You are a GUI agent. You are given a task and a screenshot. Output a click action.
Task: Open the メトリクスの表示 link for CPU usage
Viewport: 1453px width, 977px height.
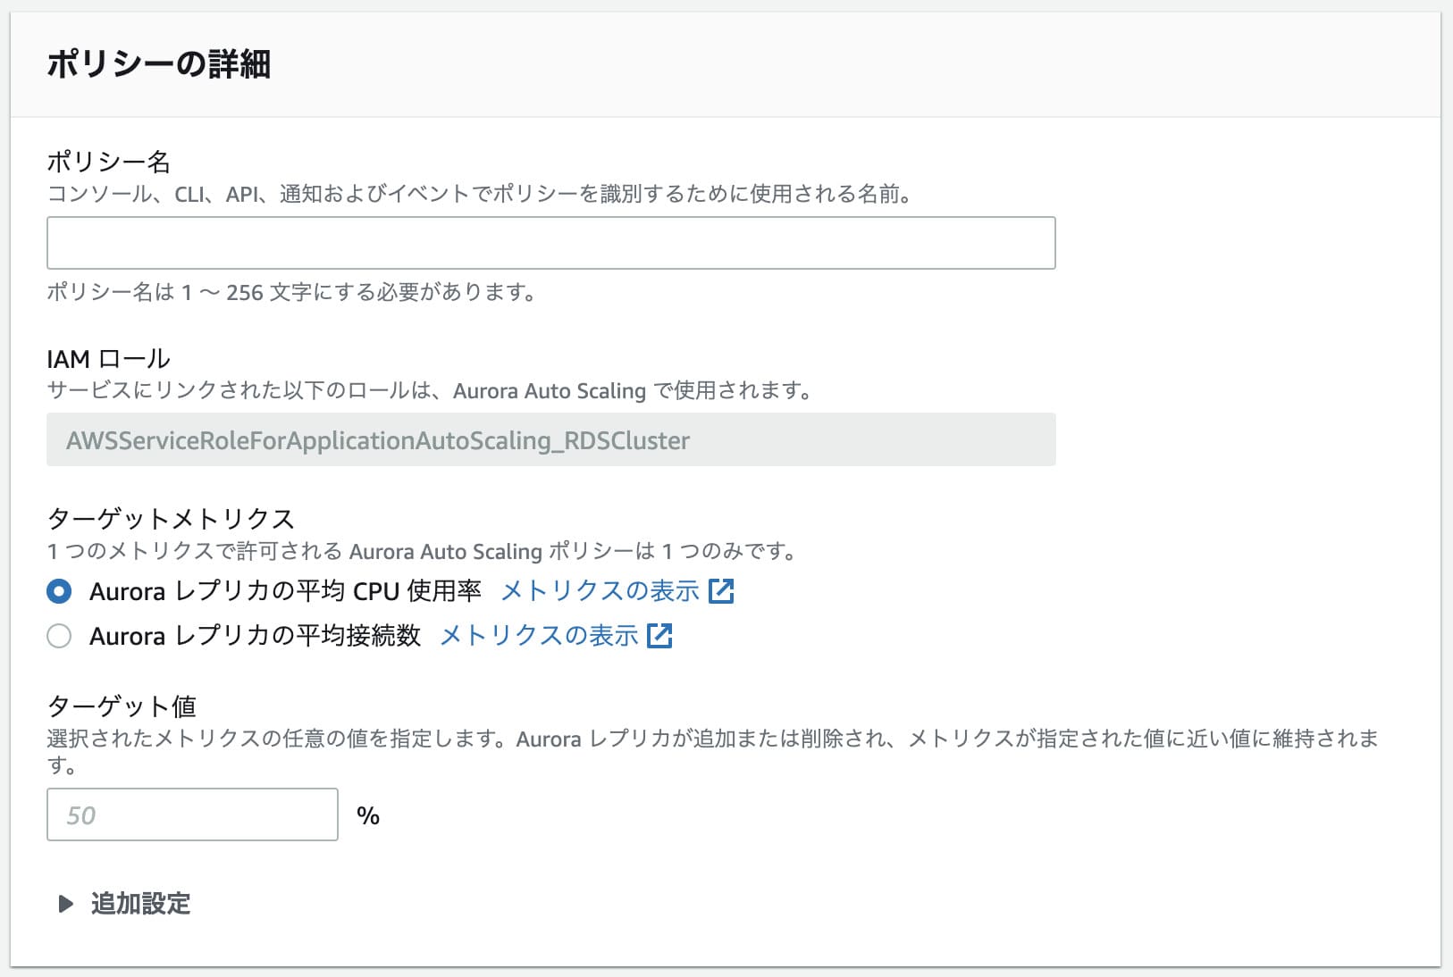(600, 591)
